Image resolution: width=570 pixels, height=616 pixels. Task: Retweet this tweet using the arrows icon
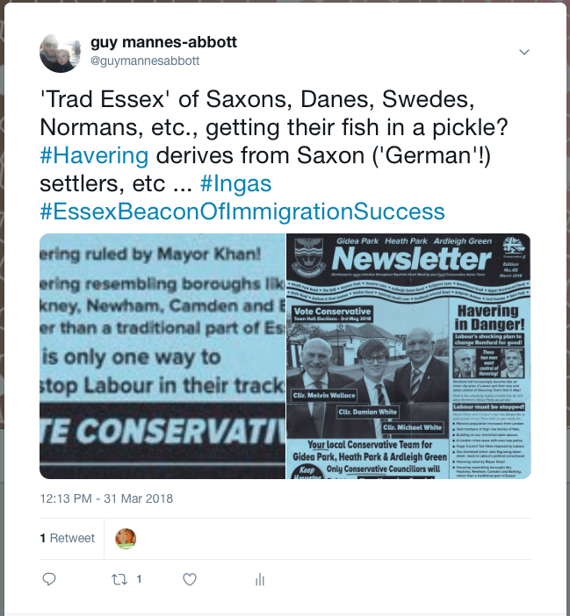119,579
